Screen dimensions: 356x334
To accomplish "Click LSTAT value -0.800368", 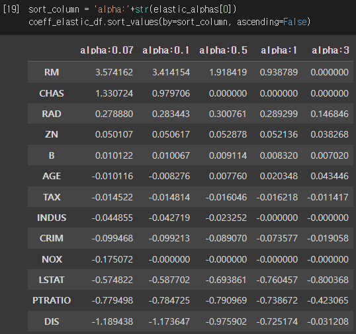I will pos(328,280).
